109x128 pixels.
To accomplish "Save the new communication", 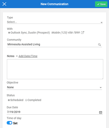I will coord(101,4).
